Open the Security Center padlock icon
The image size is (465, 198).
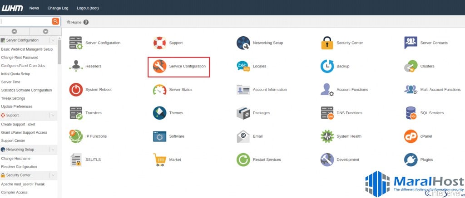(327, 43)
